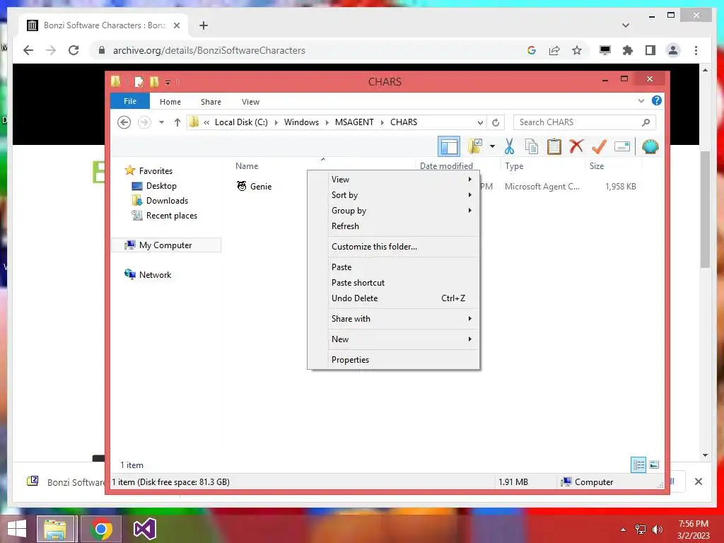Click the Rename toolbar icon
Image resolution: width=724 pixels, height=543 pixels.
point(622,147)
